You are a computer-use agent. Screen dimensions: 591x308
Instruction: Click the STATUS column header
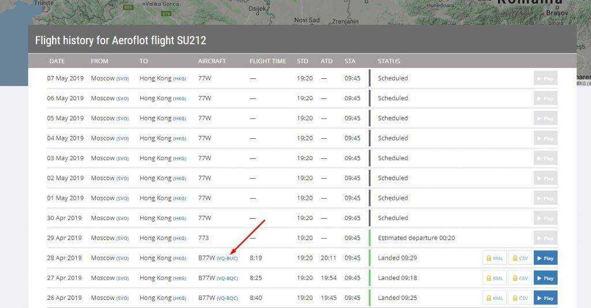point(389,61)
